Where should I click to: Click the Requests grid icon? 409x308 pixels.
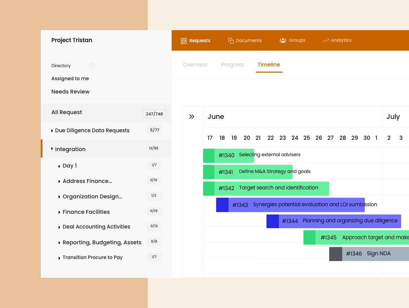[x=184, y=41]
